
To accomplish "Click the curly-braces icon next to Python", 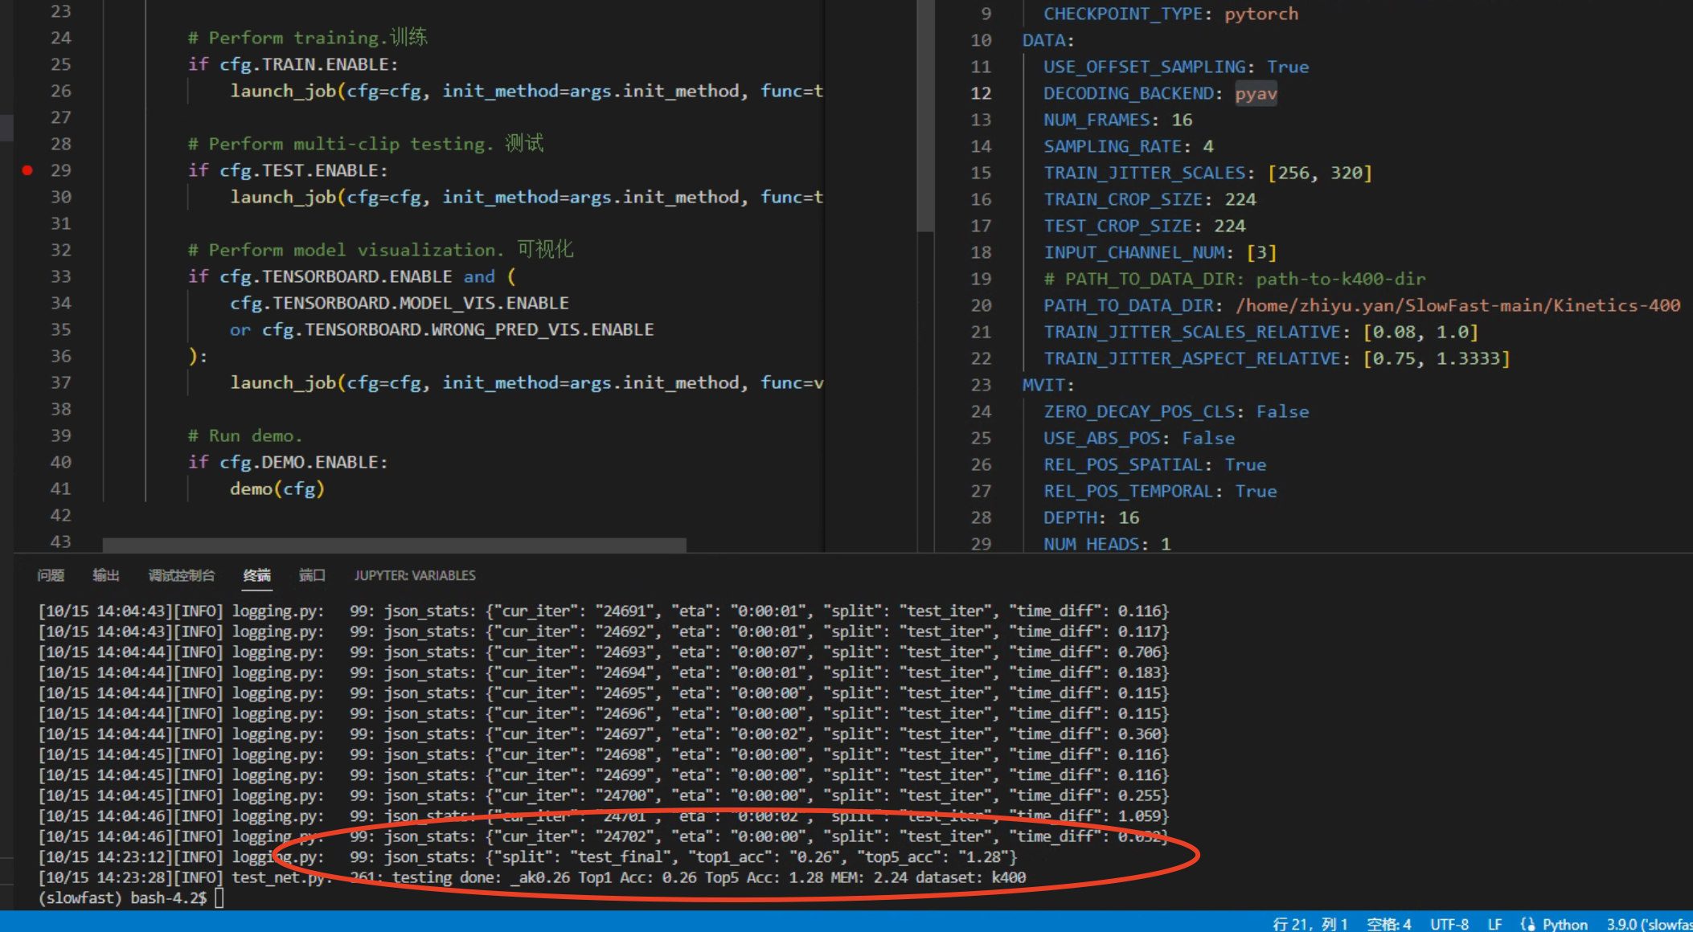I will 1529,925.
